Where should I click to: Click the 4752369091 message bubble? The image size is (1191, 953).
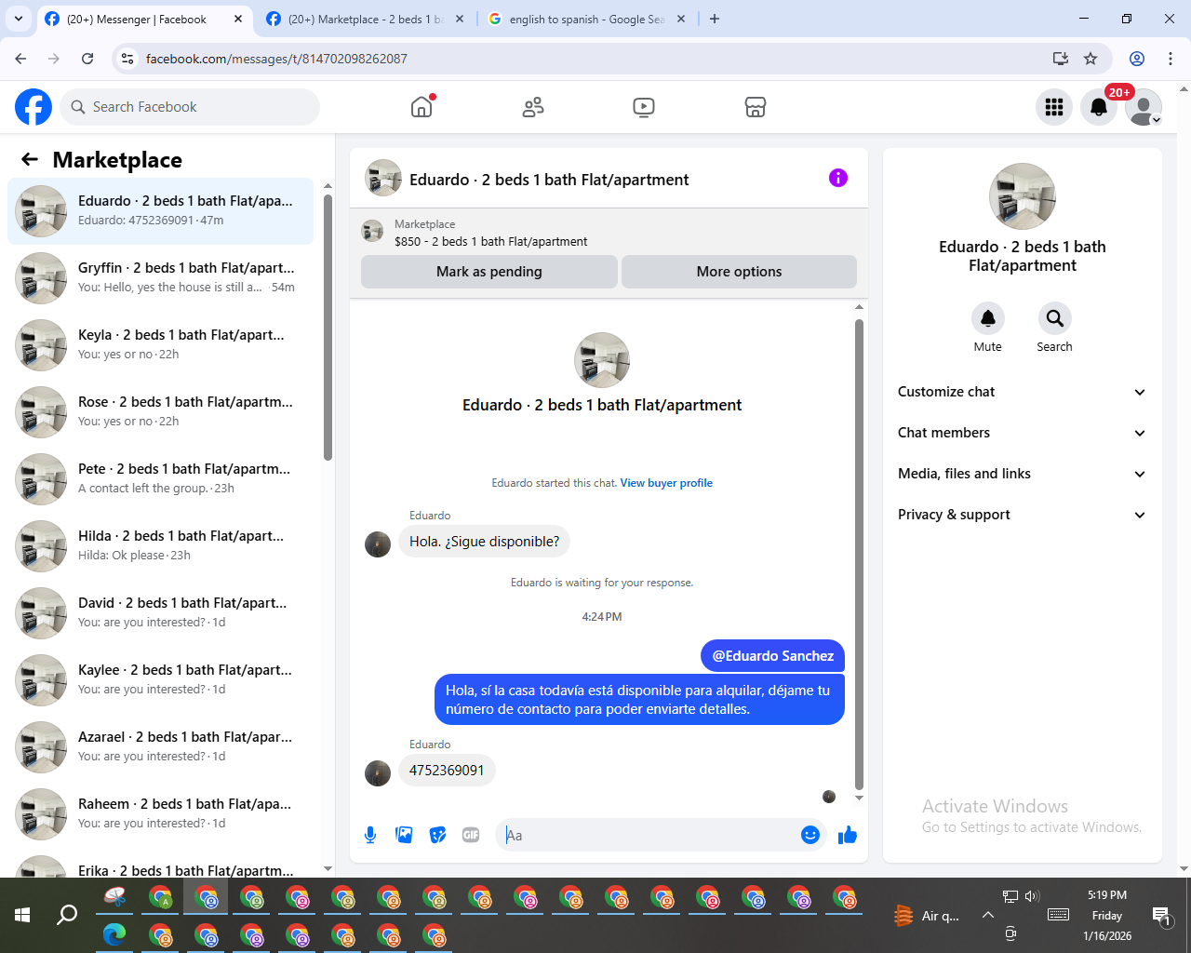coord(447,771)
